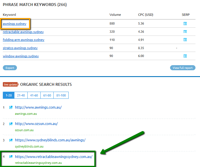Click the Keyword column header
Viewport: 200px width, 167px height.
click(x=9, y=15)
